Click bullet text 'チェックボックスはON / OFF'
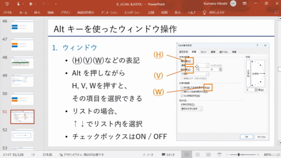Image resolution: width=281 pixels, height=158 pixels. coord(119,136)
